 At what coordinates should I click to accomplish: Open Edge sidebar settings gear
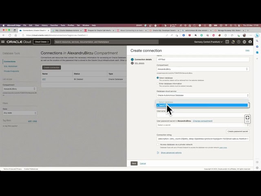tap(257, 168)
